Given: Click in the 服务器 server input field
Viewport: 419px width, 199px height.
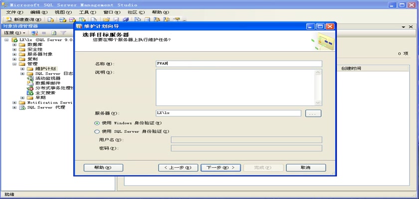Looking at the screenshot, I should pos(228,113).
